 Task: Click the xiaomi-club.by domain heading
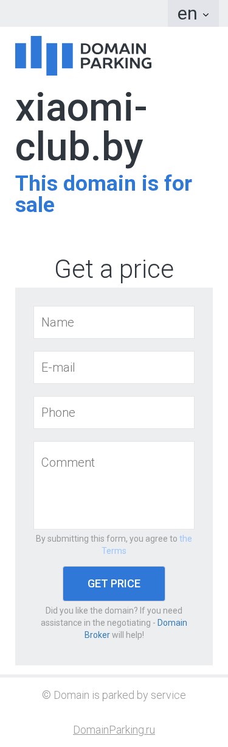[81, 128]
